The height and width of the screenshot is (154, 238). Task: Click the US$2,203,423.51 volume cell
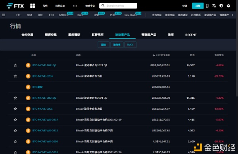[x=160, y=65]
